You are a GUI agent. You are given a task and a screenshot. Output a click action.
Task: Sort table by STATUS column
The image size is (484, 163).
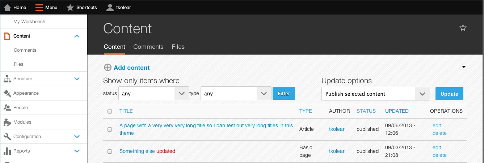pyautogui.click(x=366, y=111)
